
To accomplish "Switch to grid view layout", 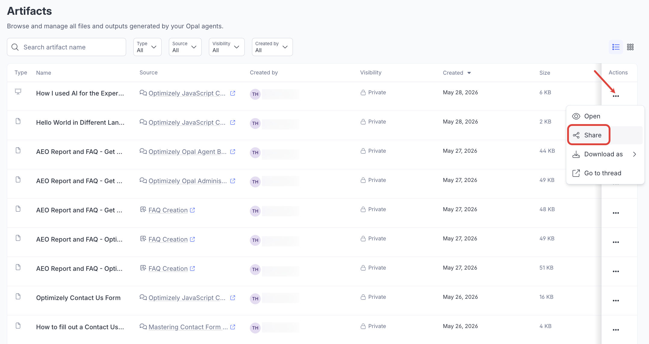I will pos(630,47).
